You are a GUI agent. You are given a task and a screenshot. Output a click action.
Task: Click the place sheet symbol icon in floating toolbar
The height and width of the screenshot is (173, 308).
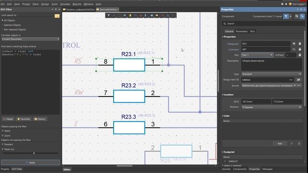(x=152, y=15)
